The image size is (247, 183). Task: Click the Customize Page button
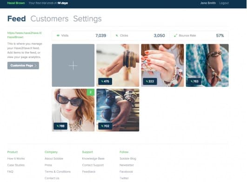click(23, 65)
